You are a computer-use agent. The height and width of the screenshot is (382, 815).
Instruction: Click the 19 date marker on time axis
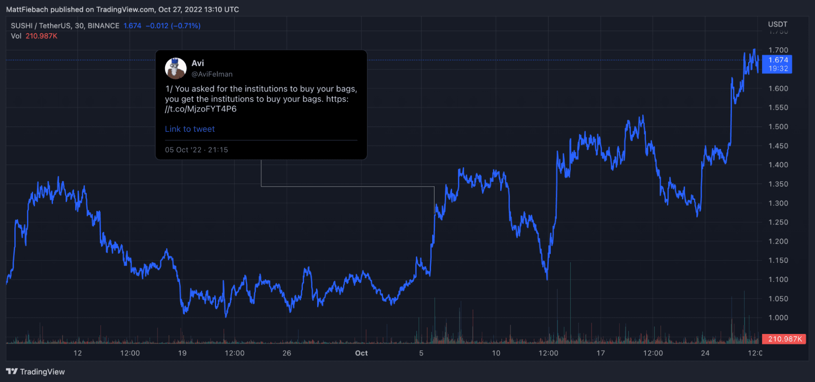tap(182, 353)
